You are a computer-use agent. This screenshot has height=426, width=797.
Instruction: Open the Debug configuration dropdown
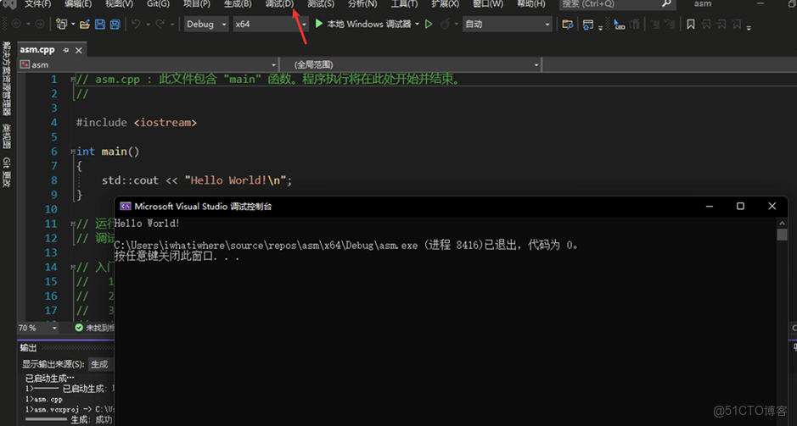(206, 24)
